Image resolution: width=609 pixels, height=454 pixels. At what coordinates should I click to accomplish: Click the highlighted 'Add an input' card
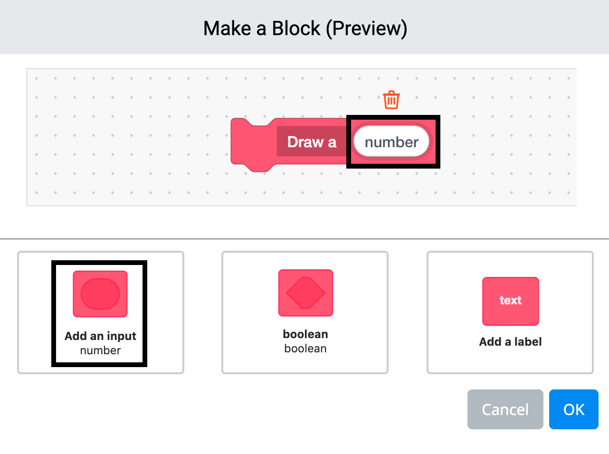(x=100, y=313)
